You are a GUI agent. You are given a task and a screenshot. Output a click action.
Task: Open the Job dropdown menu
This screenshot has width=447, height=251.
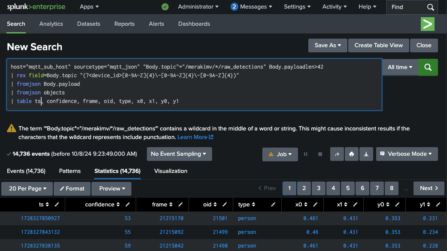coord(280,154)
